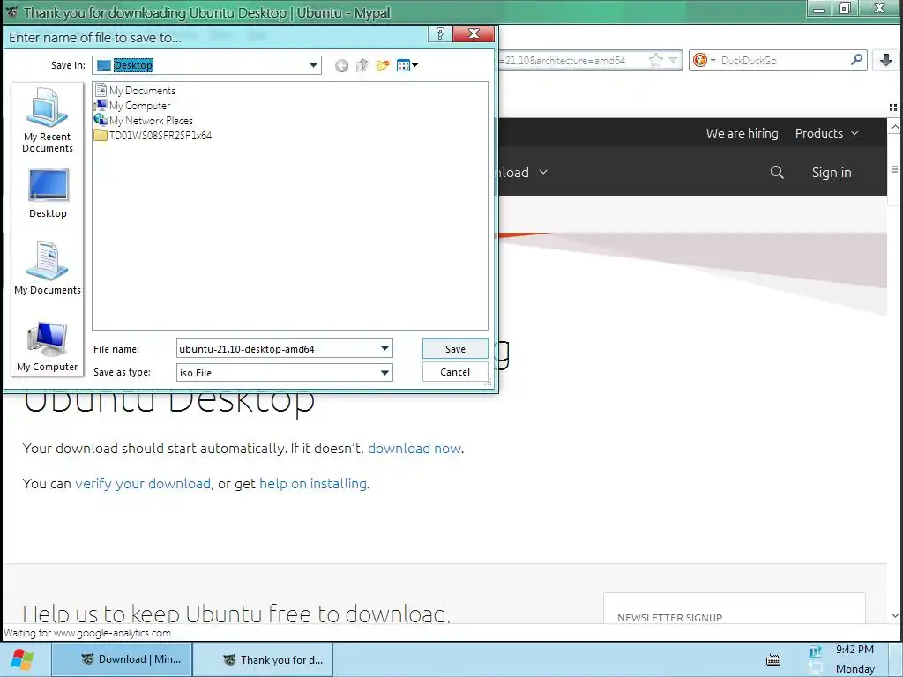Click the Sign in link
This screenshot has width=903, height=677.
coord(831,172)
